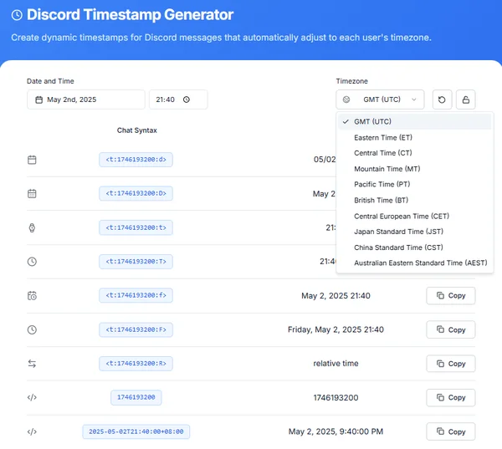Copy the Friday, May 2, 2025 timestamp
The height and width of the screenshot is (449, 502).
click(x=451, y=329)
